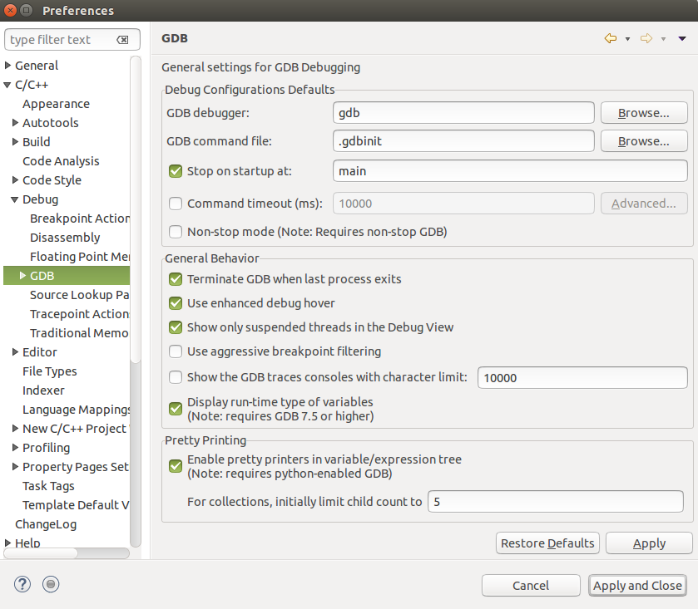
Task: Open Source Lookup Path page
Action: (x=80, y=295)
